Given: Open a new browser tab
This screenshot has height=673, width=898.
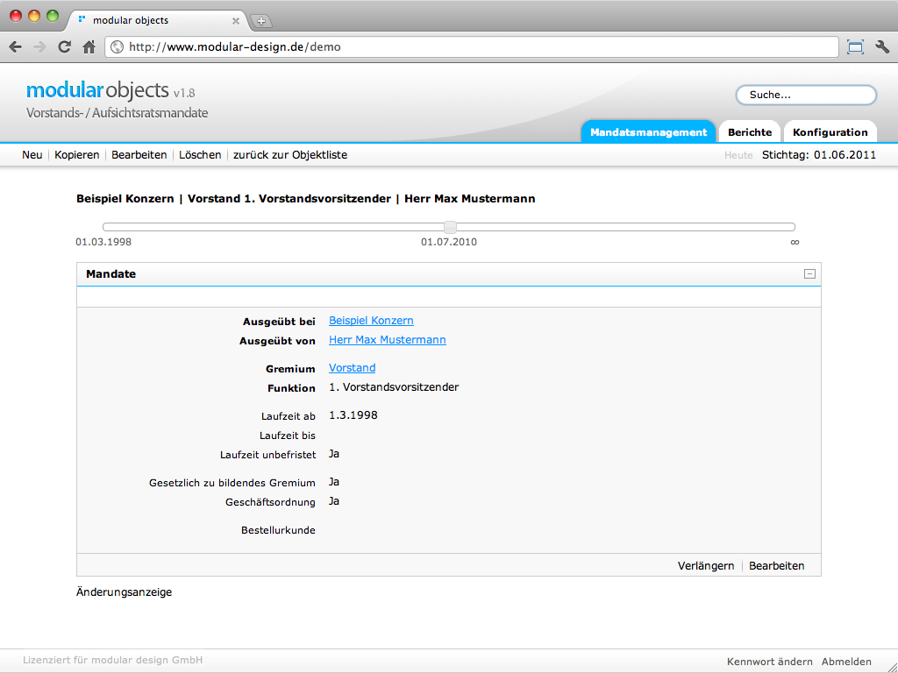Looking at the screenshot, I should point(261,21).
